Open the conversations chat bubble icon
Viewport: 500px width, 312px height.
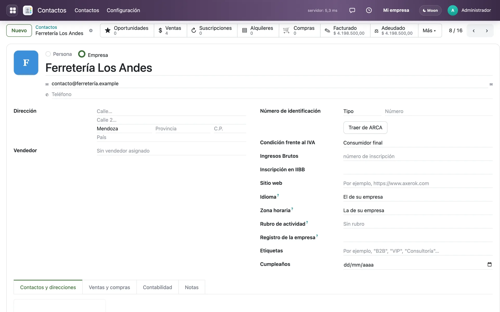[352, 10]
